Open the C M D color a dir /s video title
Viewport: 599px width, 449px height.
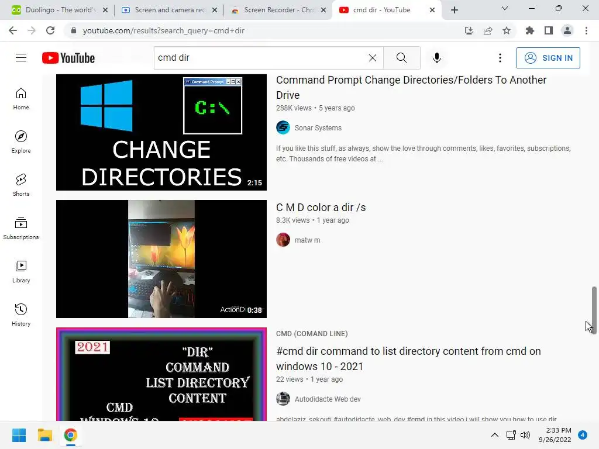[x=321, y=208]
